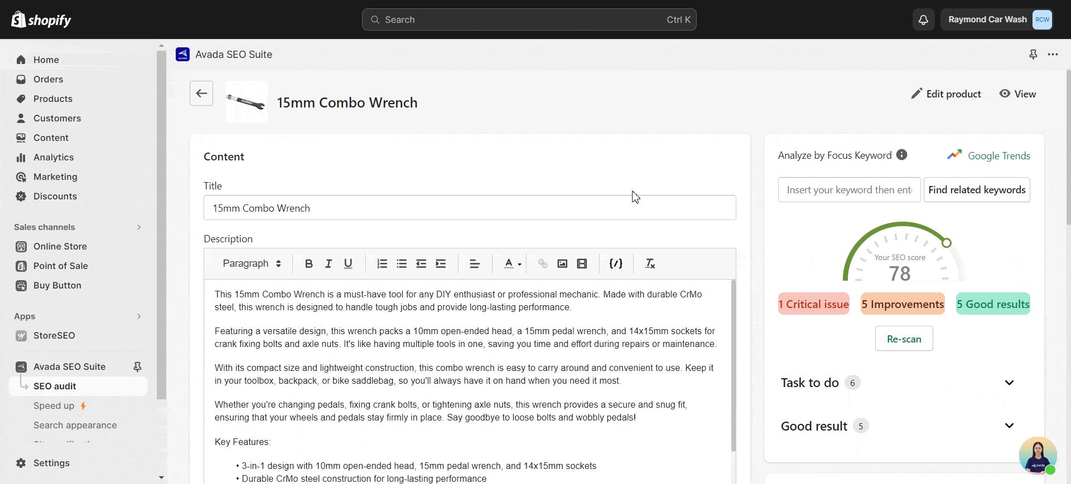
Task: Open Raymond Car Wash account menu
Action: (997, 19)
